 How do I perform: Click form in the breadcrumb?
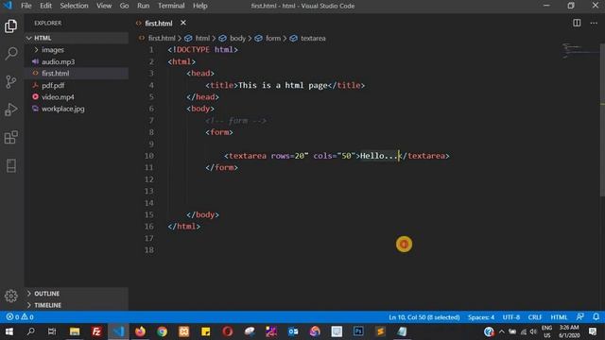click(273, 38)
